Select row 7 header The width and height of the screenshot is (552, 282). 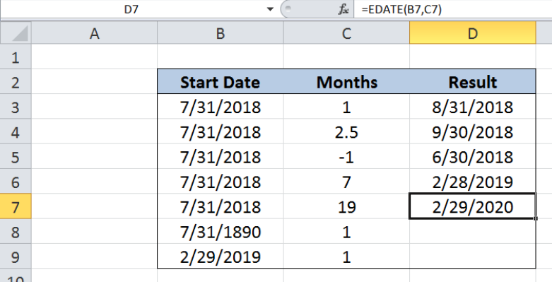(16, 206)
